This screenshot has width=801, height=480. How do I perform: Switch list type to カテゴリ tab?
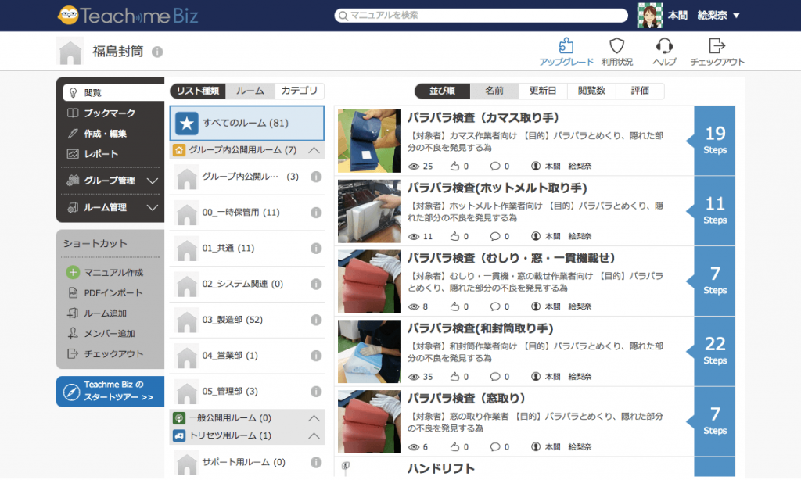(300, 91)
